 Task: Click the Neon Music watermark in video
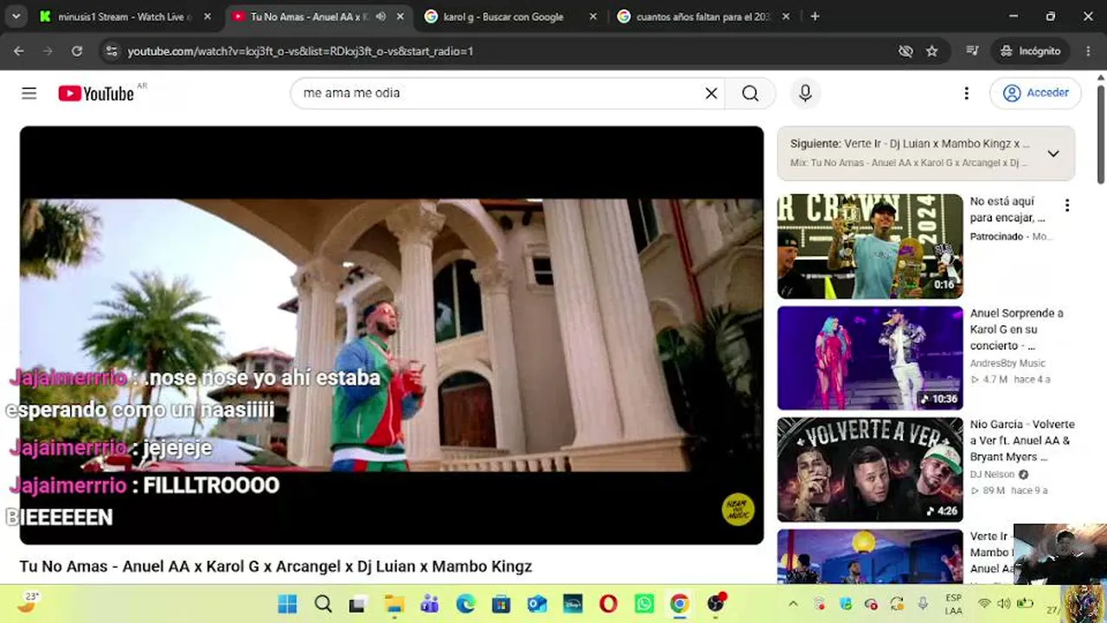738,510
